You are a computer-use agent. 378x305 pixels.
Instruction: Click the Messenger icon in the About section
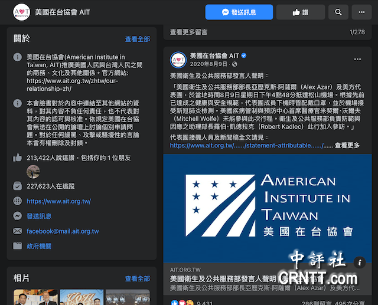click(x=17, y=216)
